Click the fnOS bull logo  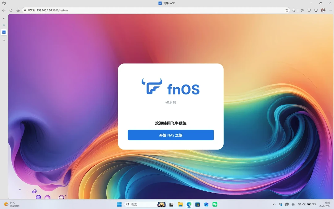click(x=152, y=86)
